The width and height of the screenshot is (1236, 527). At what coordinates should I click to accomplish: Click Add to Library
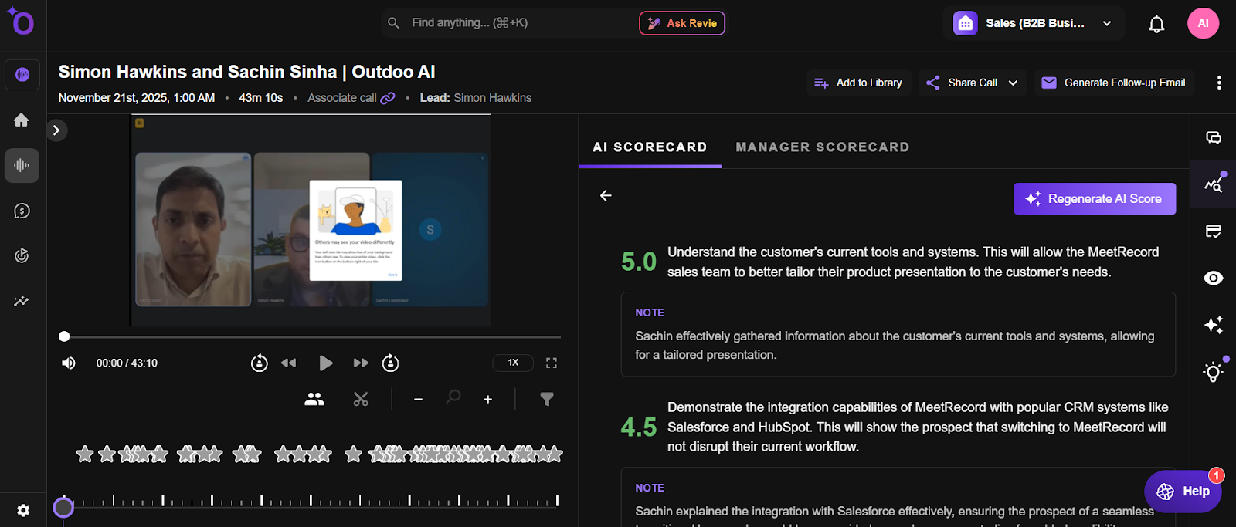(x=859, y=83)
